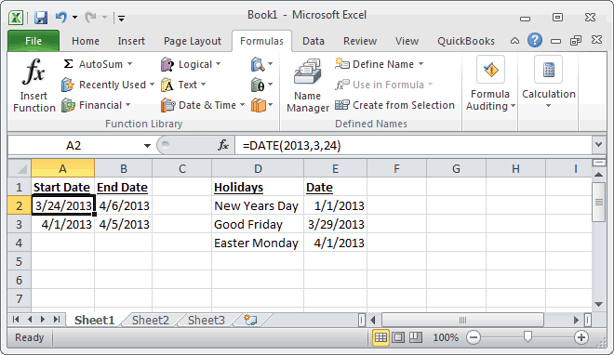Image resolution: width=614 pixels, height=355 pixels.
Task: Click into the formula bar text
Action: (x=413, y=146)
